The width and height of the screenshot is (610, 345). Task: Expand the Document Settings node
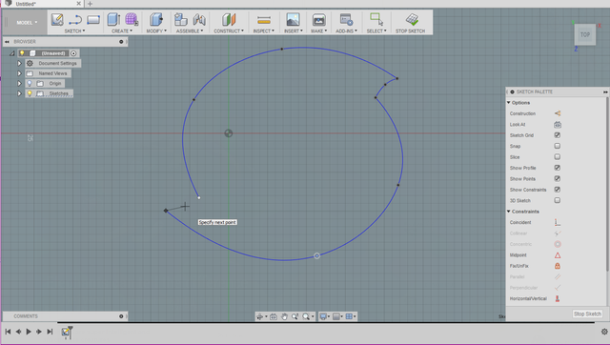tap(19, 63)
